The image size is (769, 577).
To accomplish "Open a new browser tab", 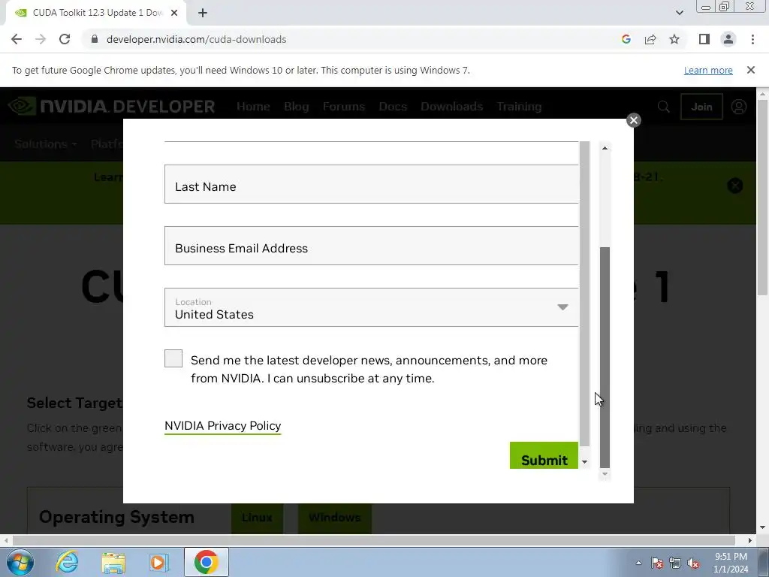I will [203, 13].
